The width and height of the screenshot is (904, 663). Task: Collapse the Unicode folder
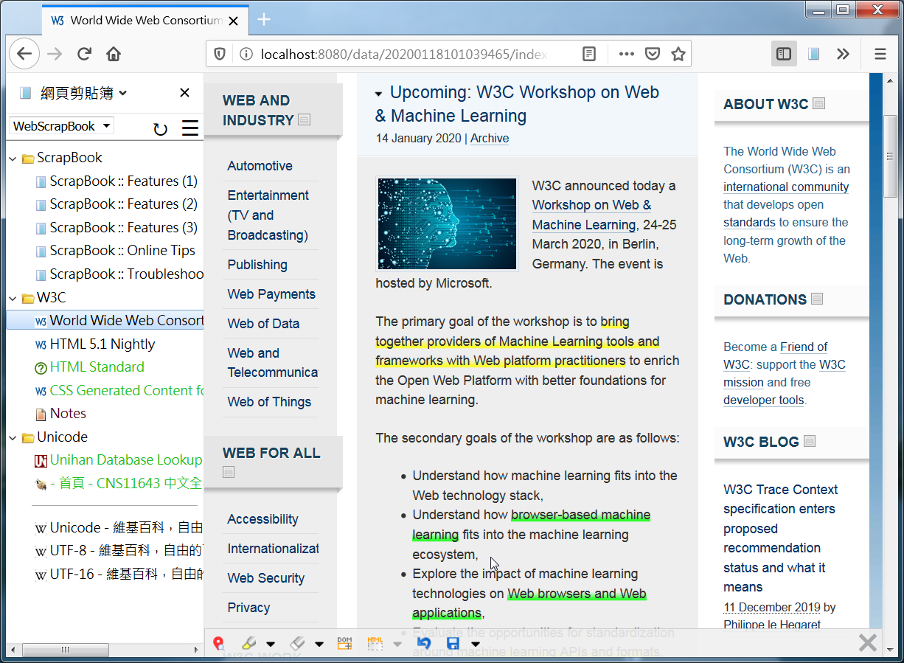[13, 437]
